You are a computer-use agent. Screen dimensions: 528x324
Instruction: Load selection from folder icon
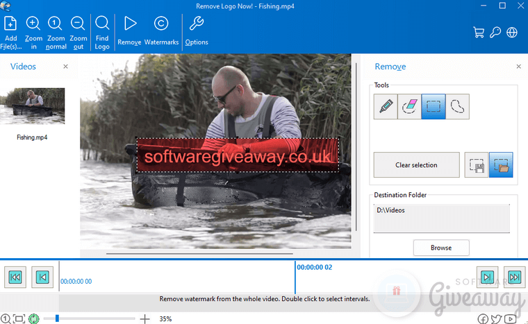click(501, 165)
